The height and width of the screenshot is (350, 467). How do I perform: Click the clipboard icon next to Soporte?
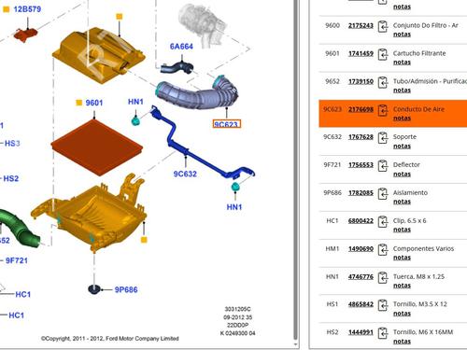point(383,138)
